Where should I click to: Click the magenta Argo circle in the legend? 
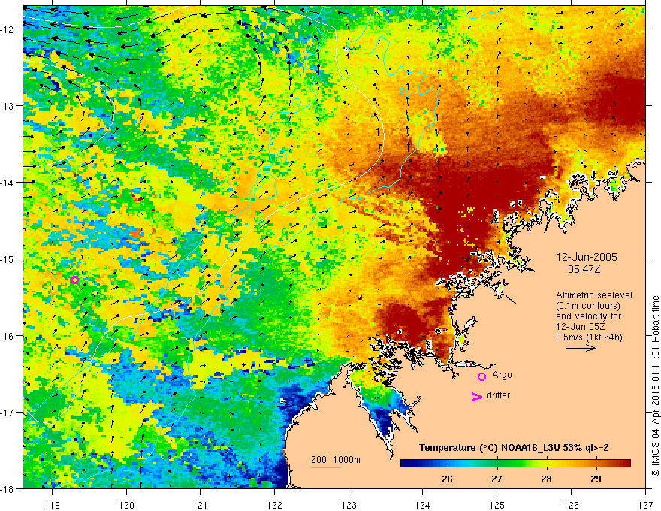(x=481, y=376)
